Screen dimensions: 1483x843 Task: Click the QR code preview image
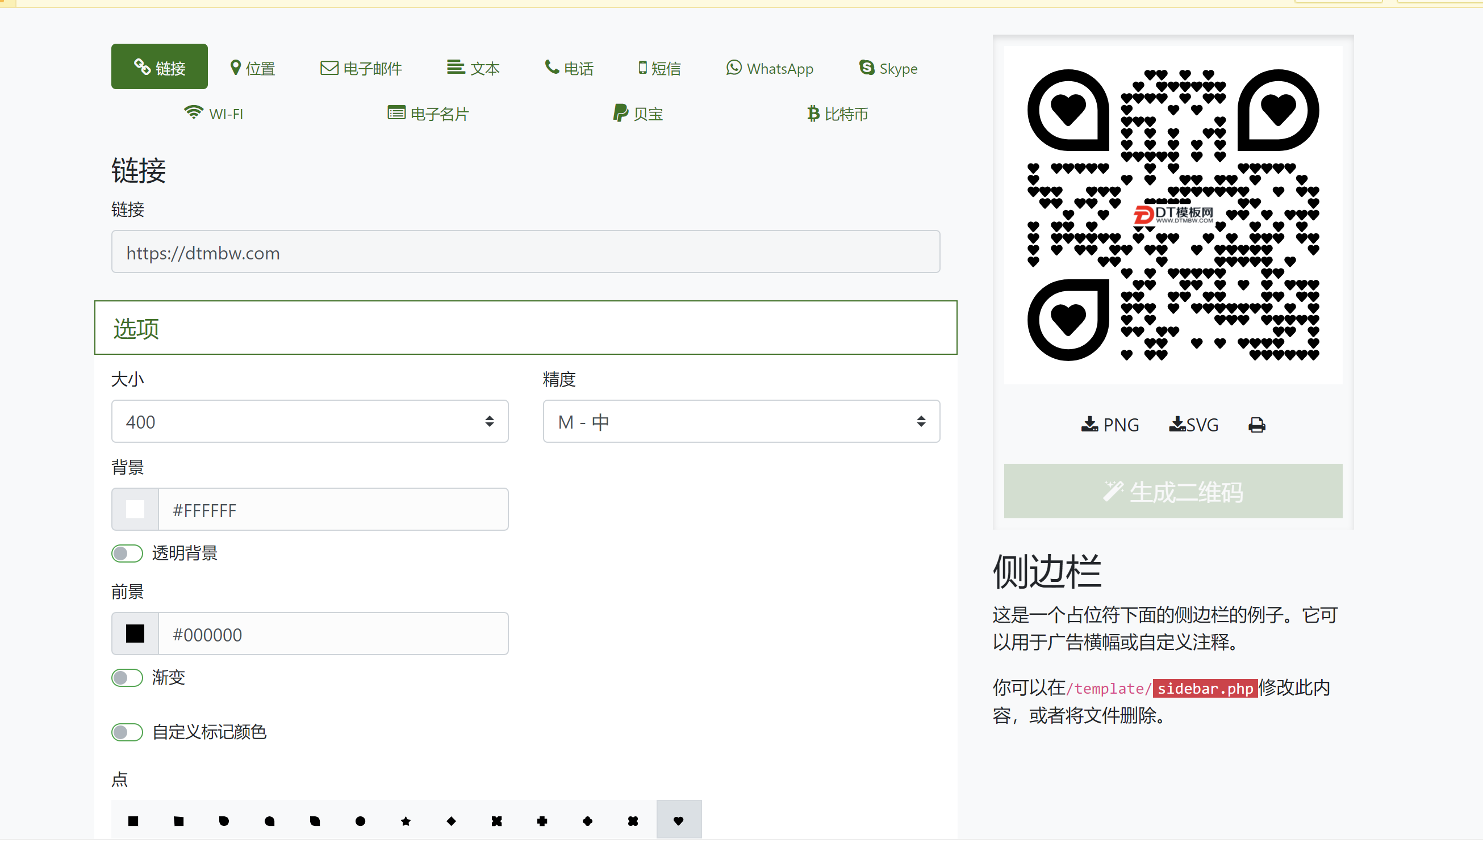(1173, 215)
